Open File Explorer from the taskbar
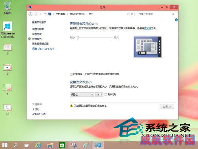This screenshot has height=149, width=198. point(50,145)
